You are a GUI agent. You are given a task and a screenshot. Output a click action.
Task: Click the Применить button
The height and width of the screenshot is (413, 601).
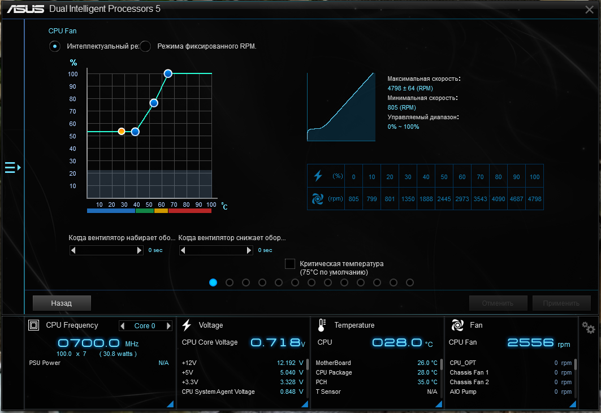coord(561,303)
